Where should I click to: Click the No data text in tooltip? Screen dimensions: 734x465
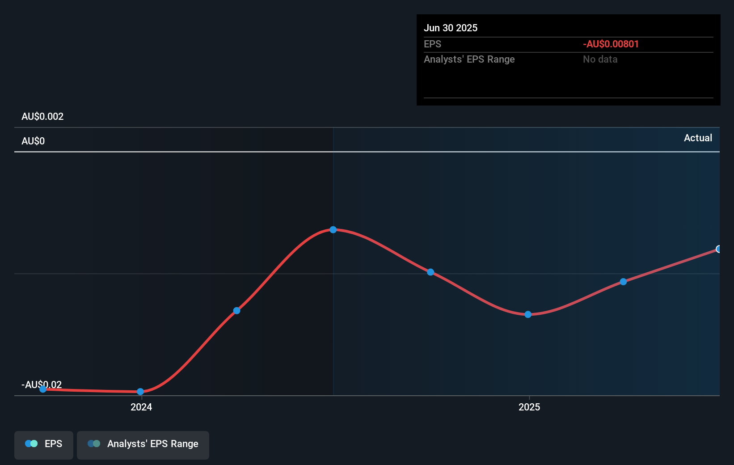point(600,59)
